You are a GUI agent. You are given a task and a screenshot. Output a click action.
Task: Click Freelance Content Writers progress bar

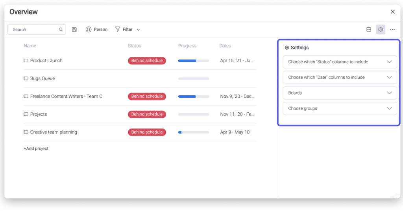[x=194, y=97]
